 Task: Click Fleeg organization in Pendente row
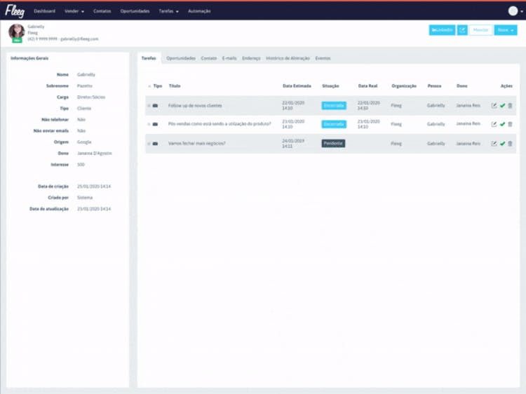396,144
